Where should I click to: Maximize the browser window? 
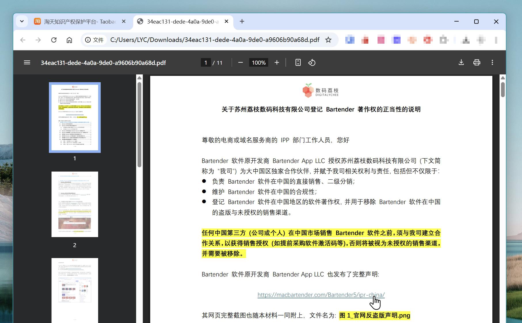(x=476, y=22)
